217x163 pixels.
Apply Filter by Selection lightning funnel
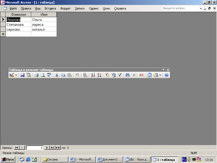click(107, 75)
